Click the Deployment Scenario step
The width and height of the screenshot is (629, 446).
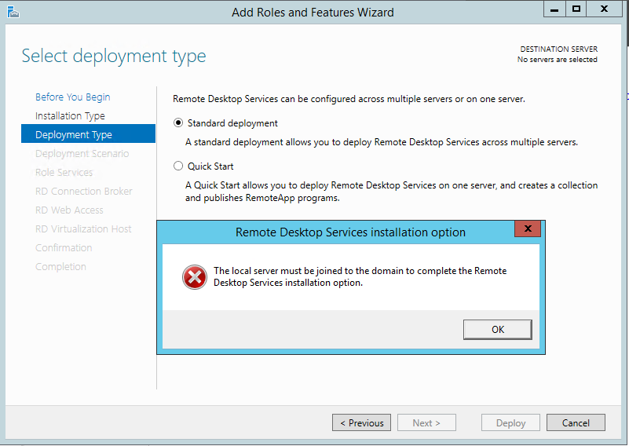pyautogui.click(x=82, y=154)
